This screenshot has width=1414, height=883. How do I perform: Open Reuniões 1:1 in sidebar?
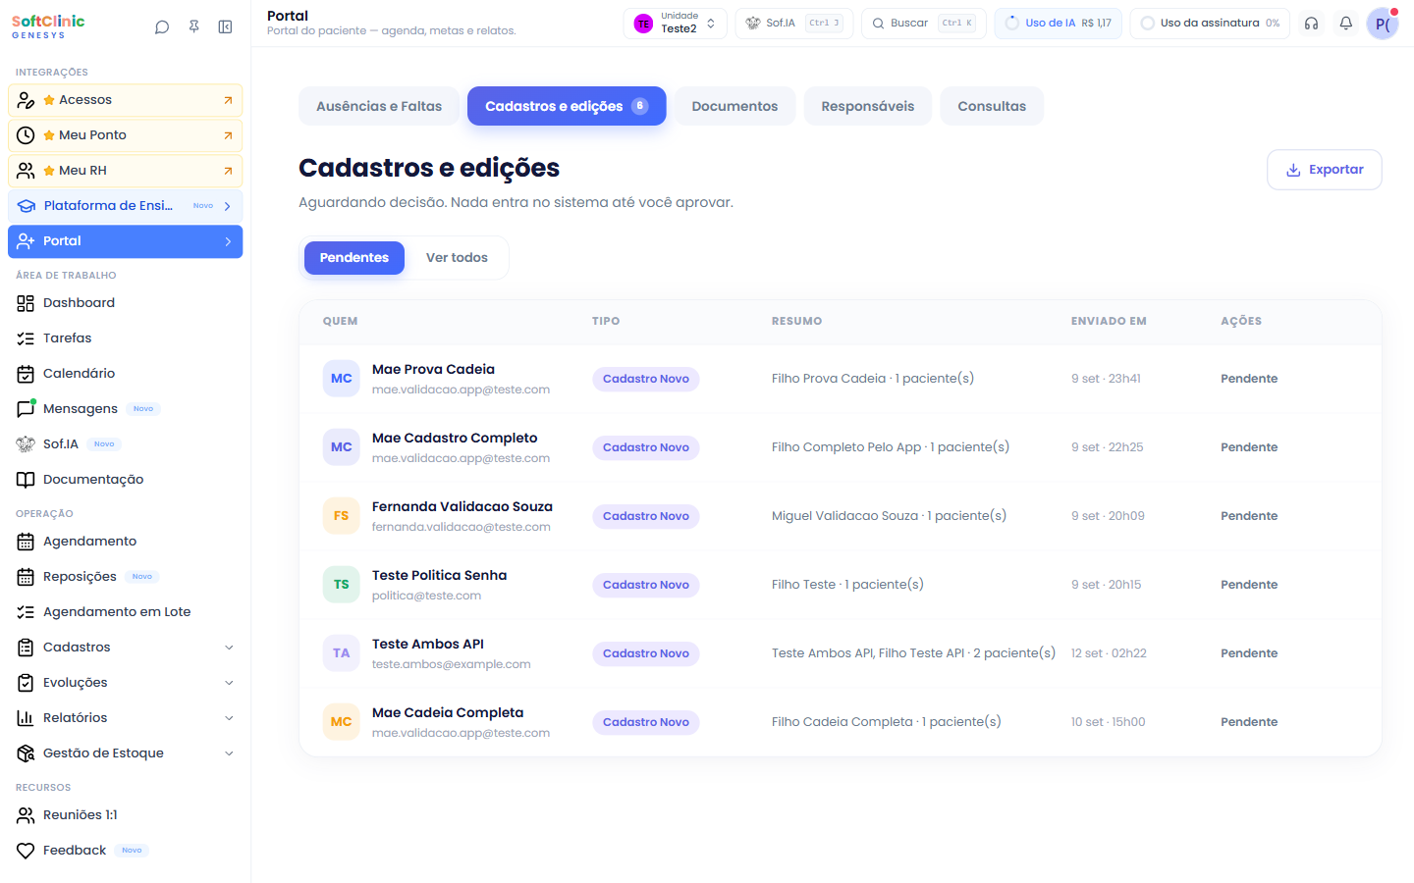125,815
